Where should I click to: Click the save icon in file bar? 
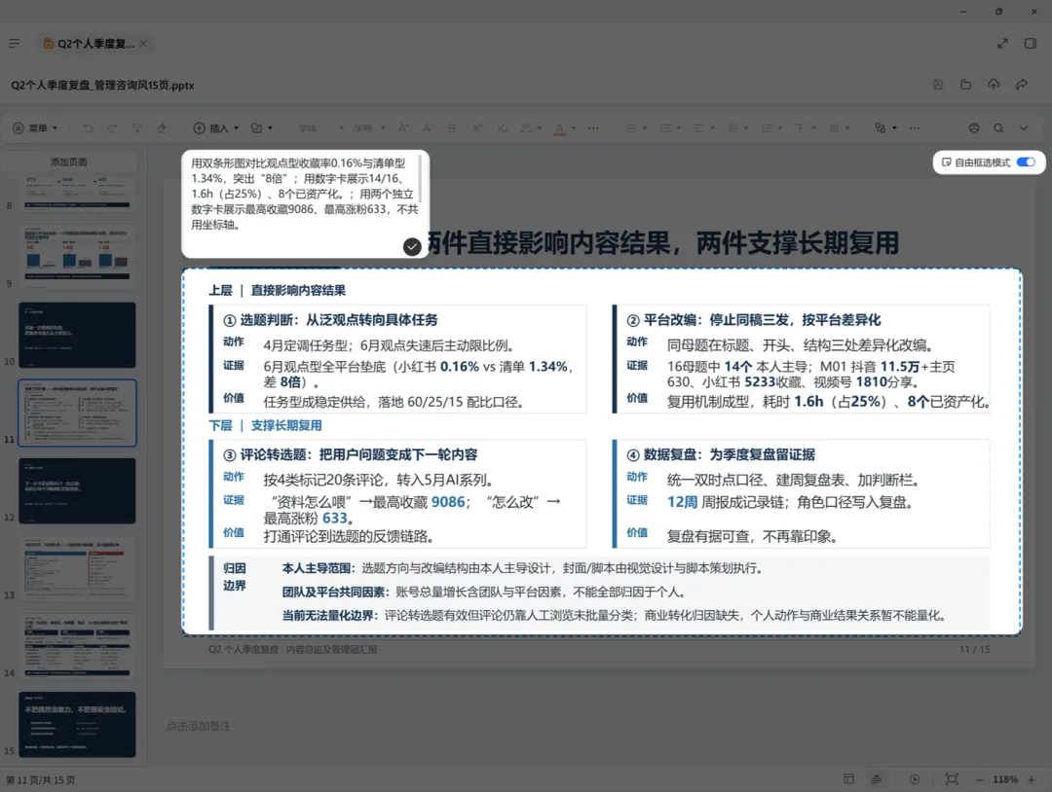click(x=938, y=85)
